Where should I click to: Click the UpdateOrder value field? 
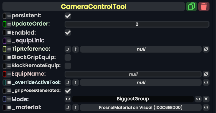tap(137, 24)
